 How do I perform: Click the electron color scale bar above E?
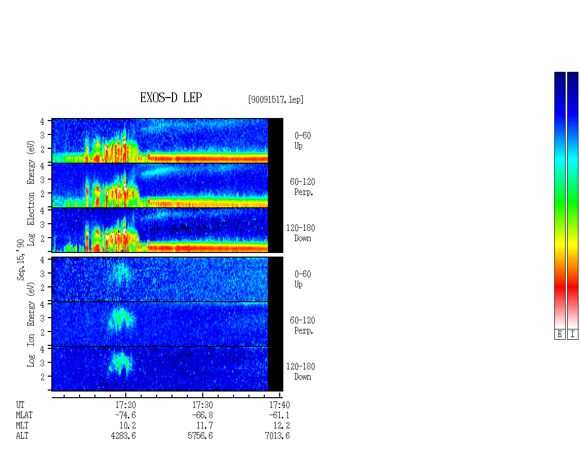click(559, 200)
